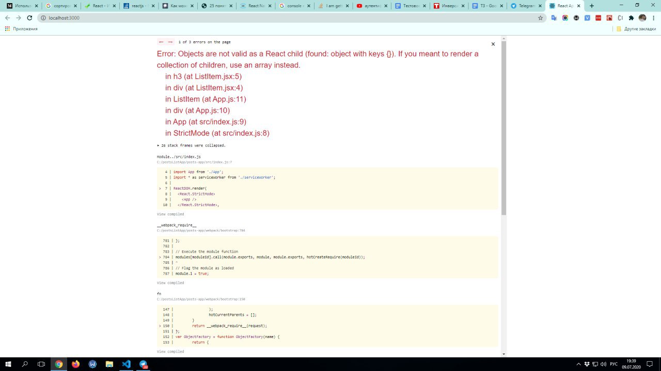Bookmark this page with the star icon
The width and height of the screenshot is (661, 371).
[541, 18]
